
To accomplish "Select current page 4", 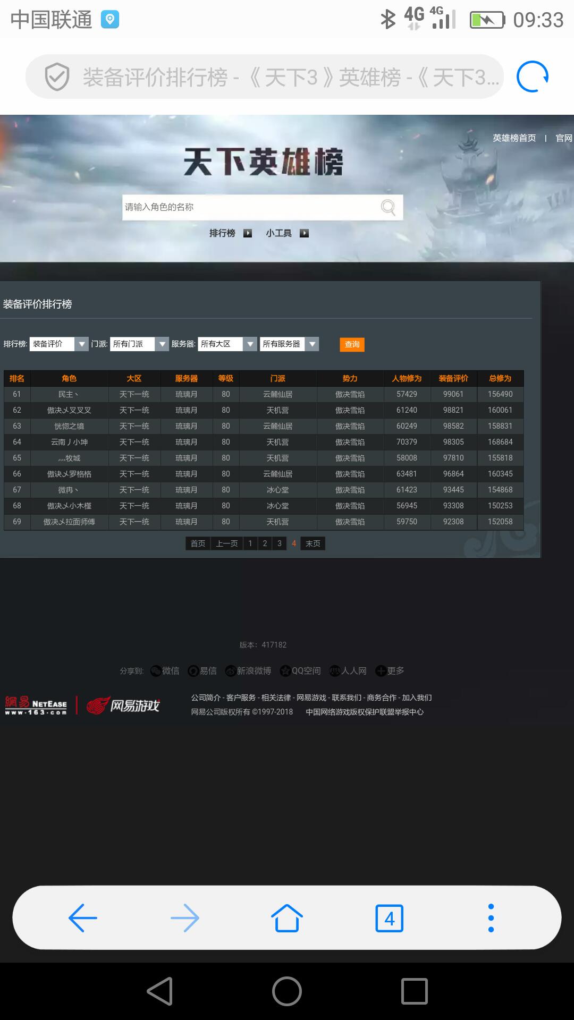I will (x=294, y=543).
